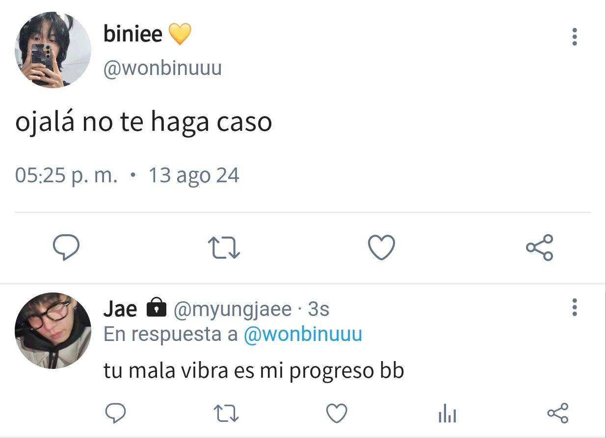Open the tweet timestamp 05:25 p. m.
The height and width of the screenshot is (438, 606).
pos(66,175)
